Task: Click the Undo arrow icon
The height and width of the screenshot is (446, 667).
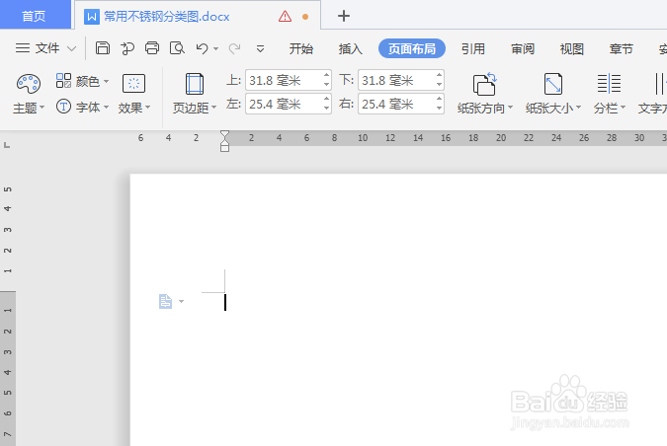Action: (202, 48)
